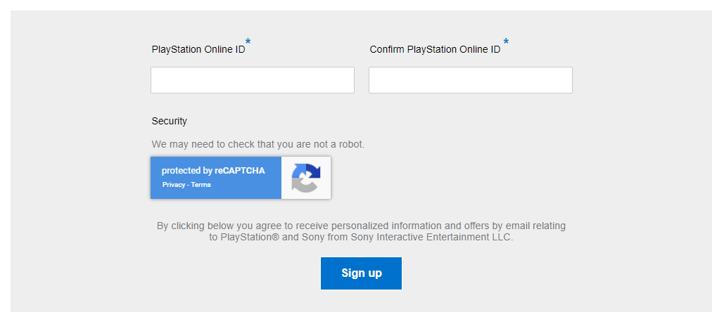This screenshot has height=324, width=724.
Task: Click the Sign up button
Action: pyautogui.click(x=361, y=273)
